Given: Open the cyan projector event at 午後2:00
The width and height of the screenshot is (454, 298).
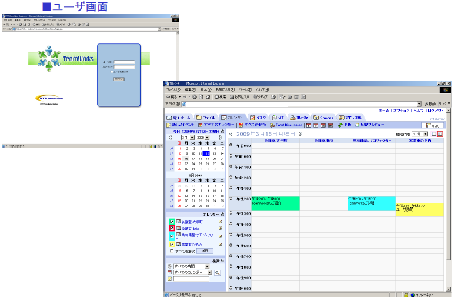Looking at the screenshot, I should click(x=372, y=203).
